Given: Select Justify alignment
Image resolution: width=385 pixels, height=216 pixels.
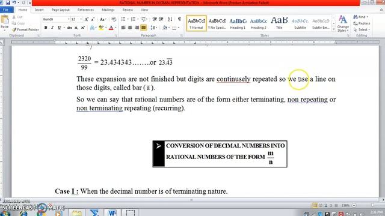Looking at the screenshot, I should click(143, 28).
